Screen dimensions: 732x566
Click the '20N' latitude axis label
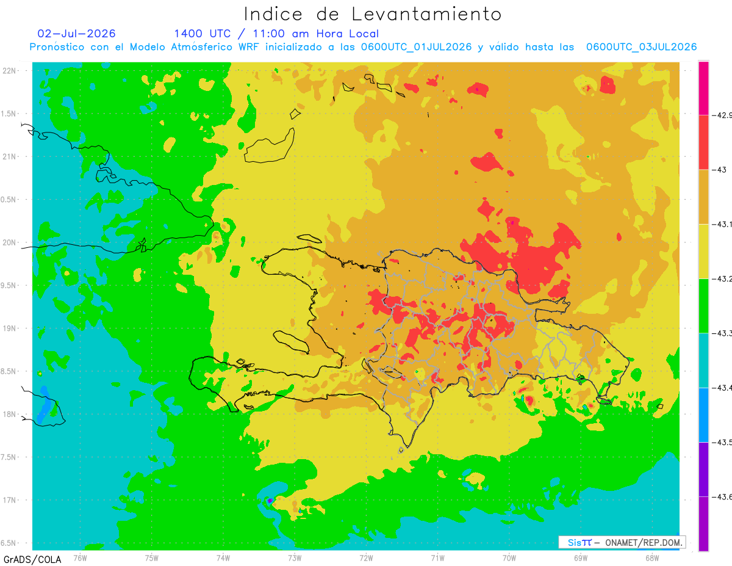[10, 242]
